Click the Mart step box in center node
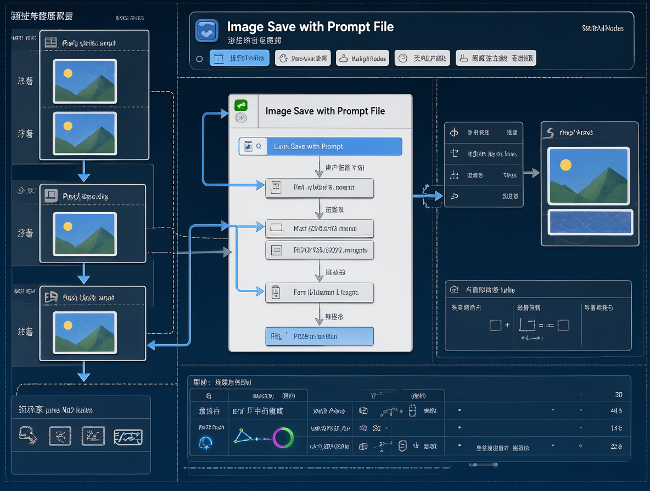Viewport: 650px width, 491px height. pos(319,229)
